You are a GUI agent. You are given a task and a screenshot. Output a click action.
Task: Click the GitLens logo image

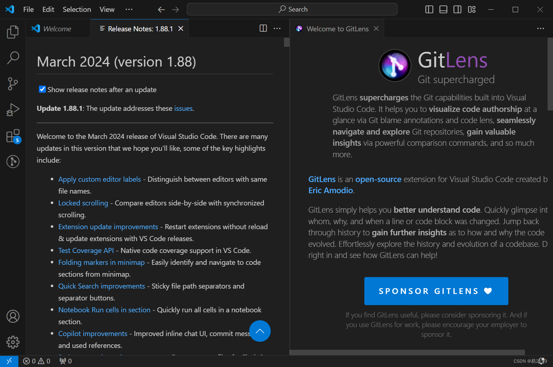395,65
